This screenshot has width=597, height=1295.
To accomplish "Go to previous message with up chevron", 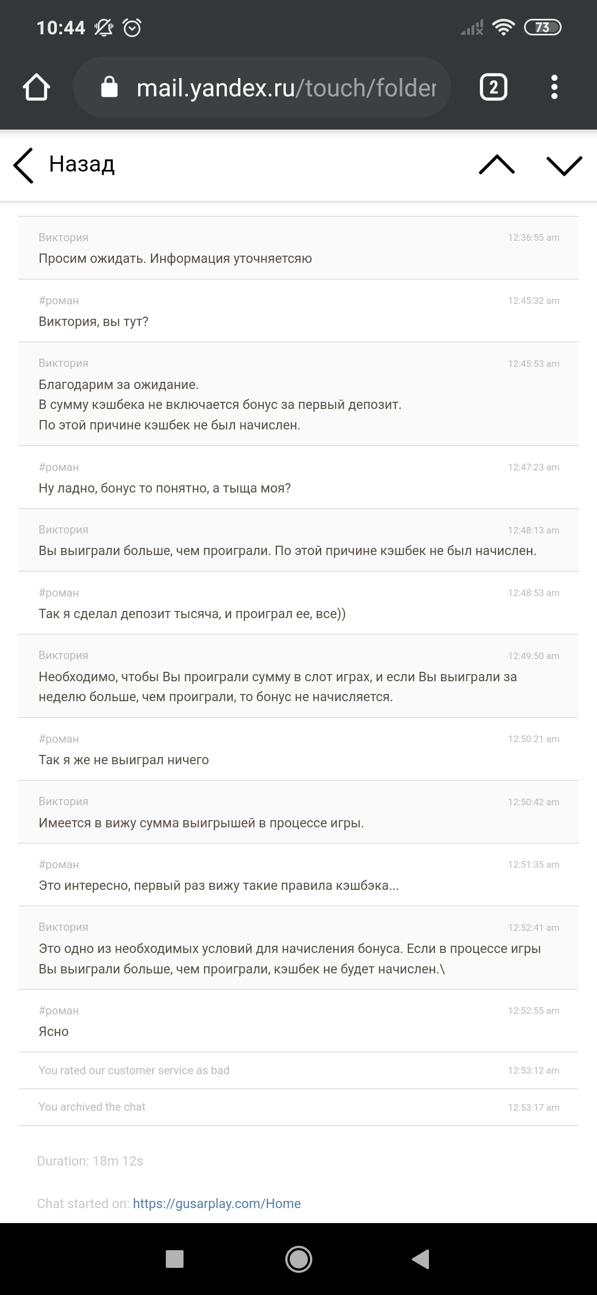I will point(496,165).
